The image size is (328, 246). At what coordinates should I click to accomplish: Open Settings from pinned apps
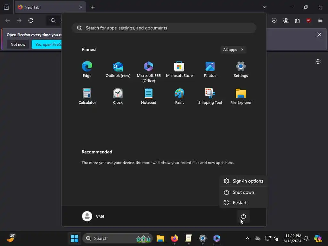(x=241, y=70)
